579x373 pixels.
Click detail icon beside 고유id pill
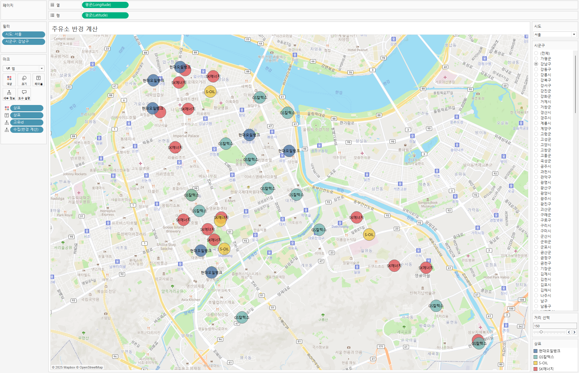[x=7, y=123]
